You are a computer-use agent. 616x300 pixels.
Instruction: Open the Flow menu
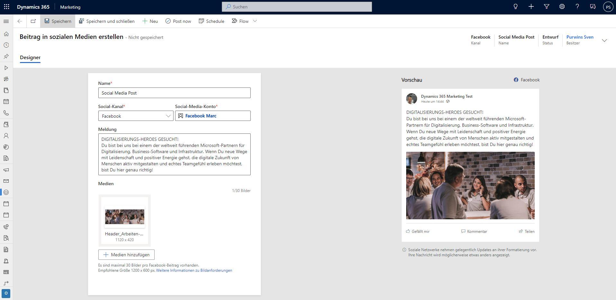tap(240, 21)
